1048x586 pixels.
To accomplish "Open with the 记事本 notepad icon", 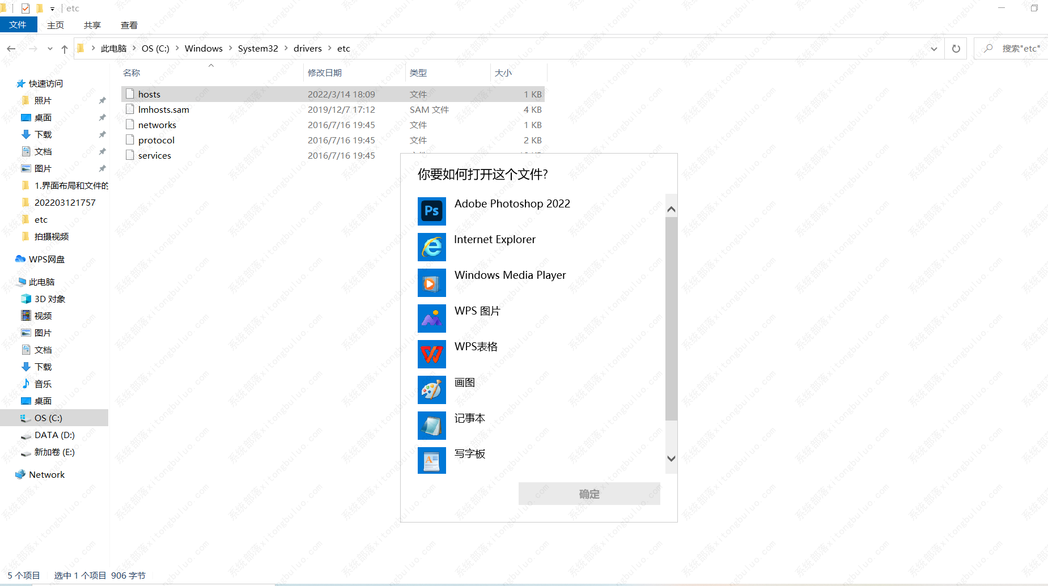I will click(431, 425).
